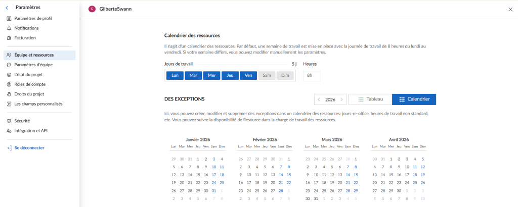Screen dimensions: 518x207
Task: Select 14 in Février 2026
Action: pos(281,175)
